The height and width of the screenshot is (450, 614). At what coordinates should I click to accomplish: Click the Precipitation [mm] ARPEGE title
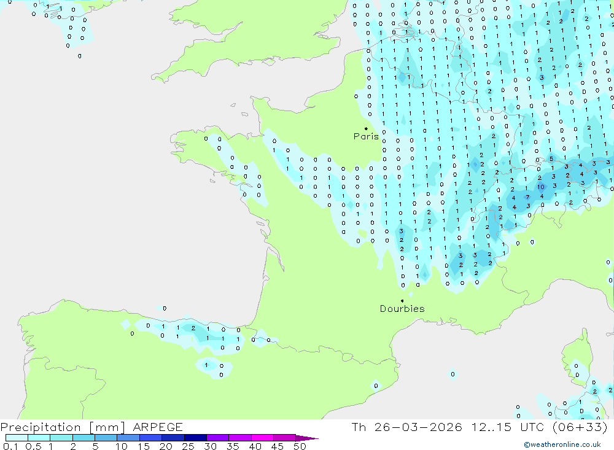[x=91, y=427]
